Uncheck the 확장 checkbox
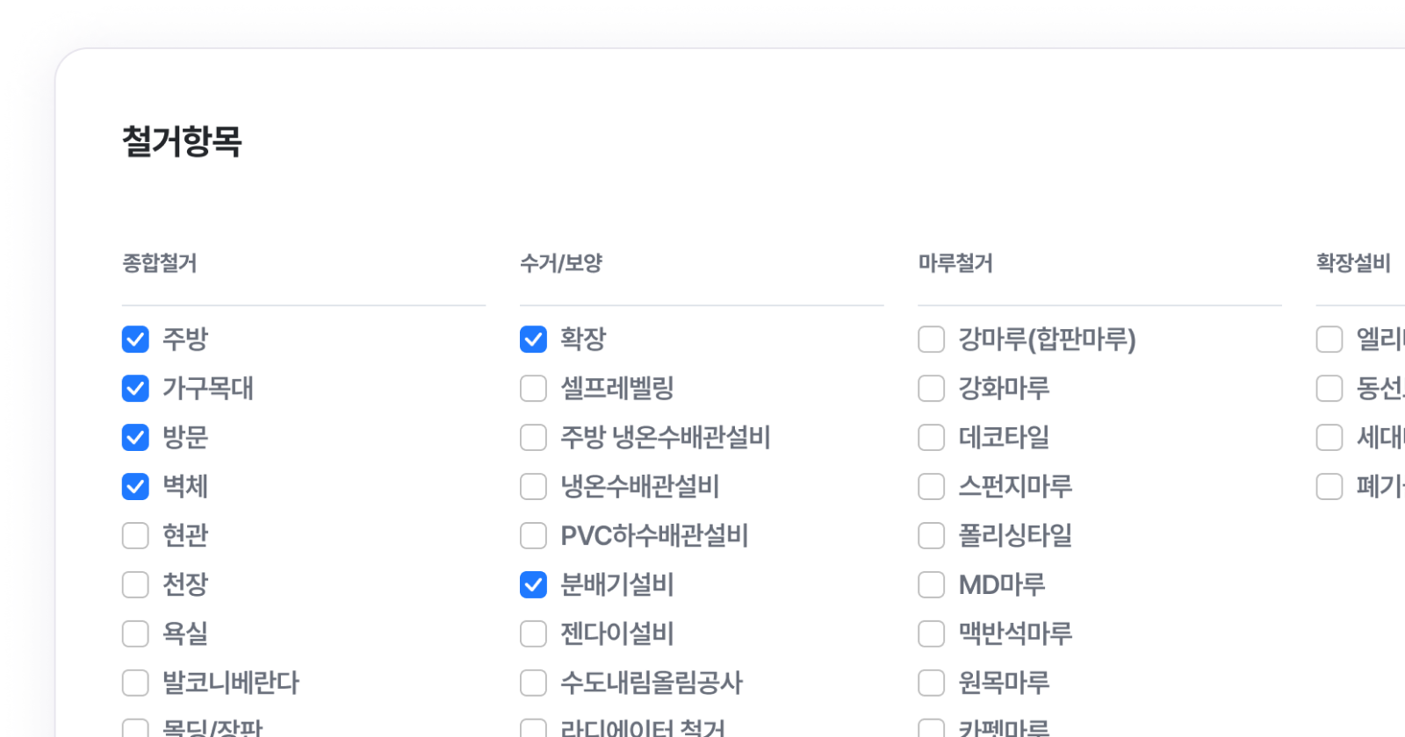This screenshot has width=1405, height=737. click(533, 340)
